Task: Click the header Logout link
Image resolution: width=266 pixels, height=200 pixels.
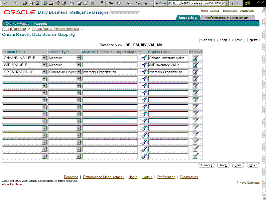Action: [214, 11]
